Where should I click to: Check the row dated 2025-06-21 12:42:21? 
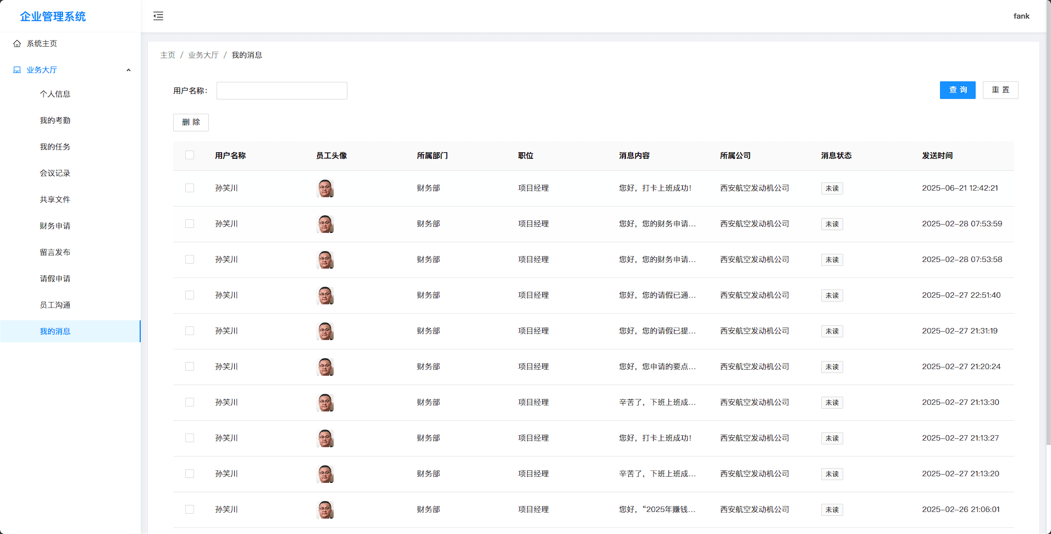[x=190, y=188]
